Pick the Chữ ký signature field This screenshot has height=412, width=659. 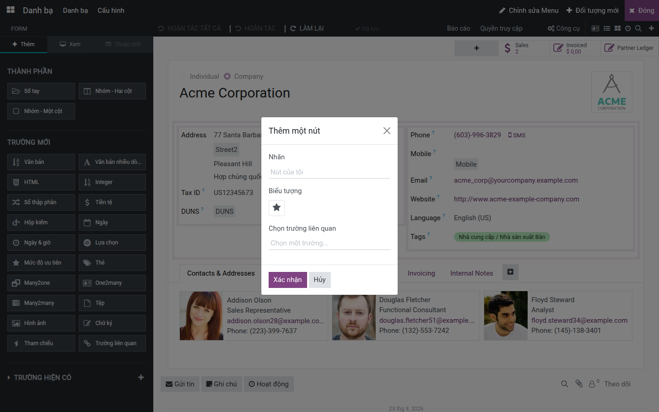[112, 323]
